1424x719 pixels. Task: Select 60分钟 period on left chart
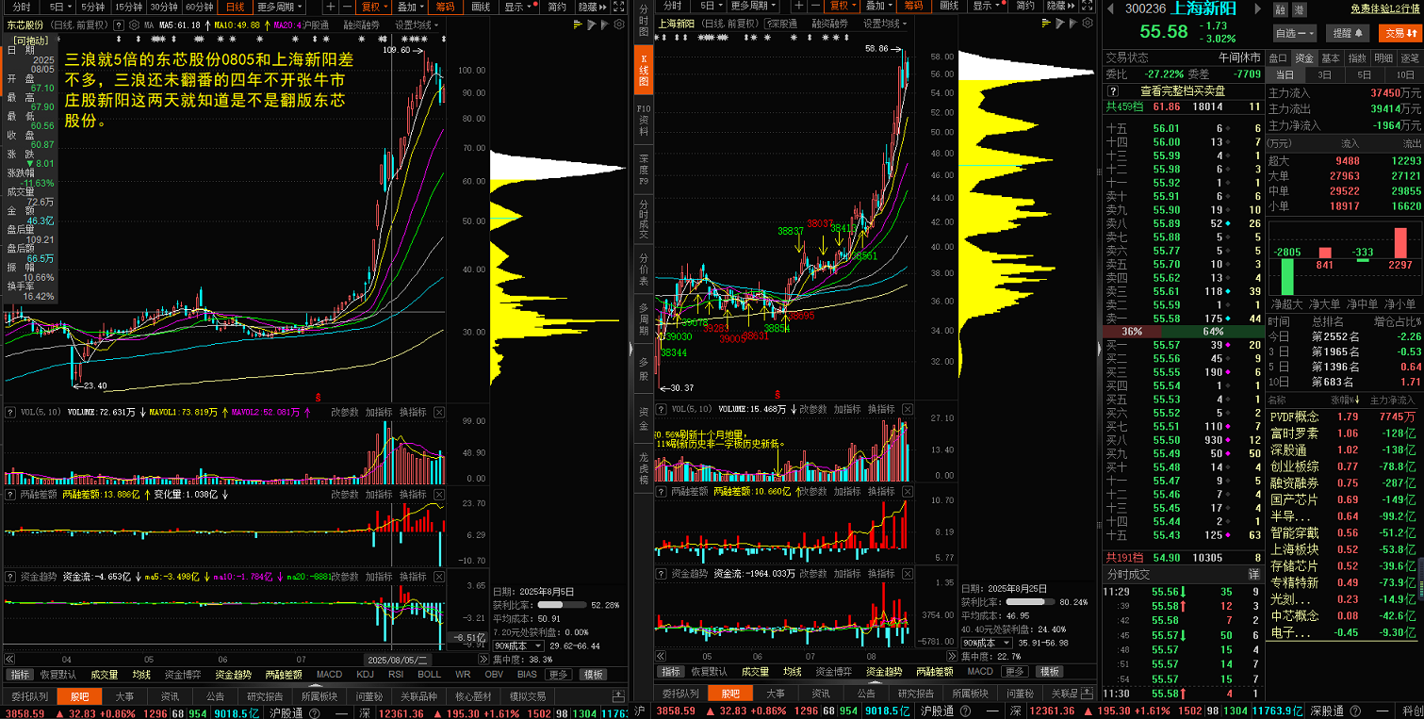click(x=199, y=7)
